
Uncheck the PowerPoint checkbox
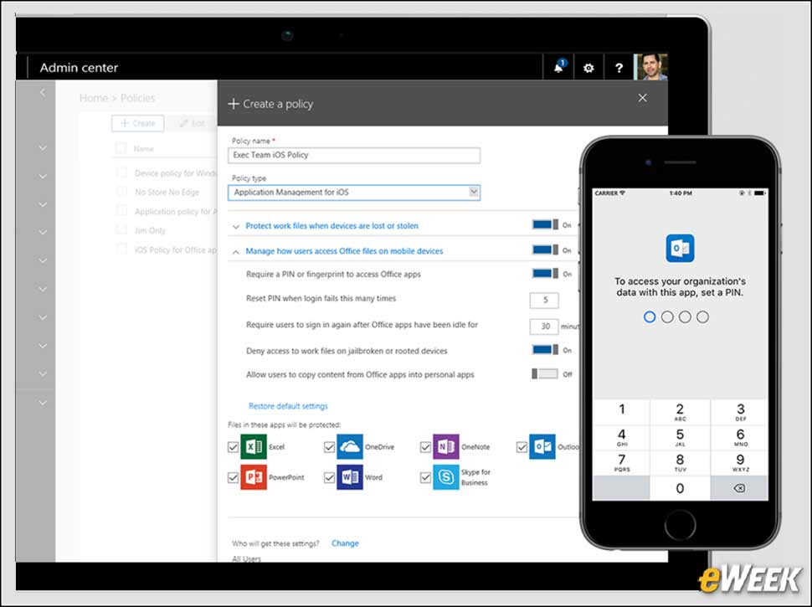233,477
